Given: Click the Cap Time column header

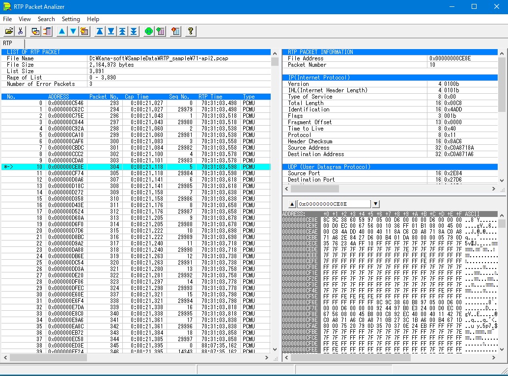Looking at the screenshot, I should (x=137, y=97).
